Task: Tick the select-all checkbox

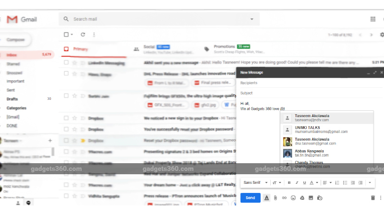Action: pyautogui.click(x=66, y=35)
